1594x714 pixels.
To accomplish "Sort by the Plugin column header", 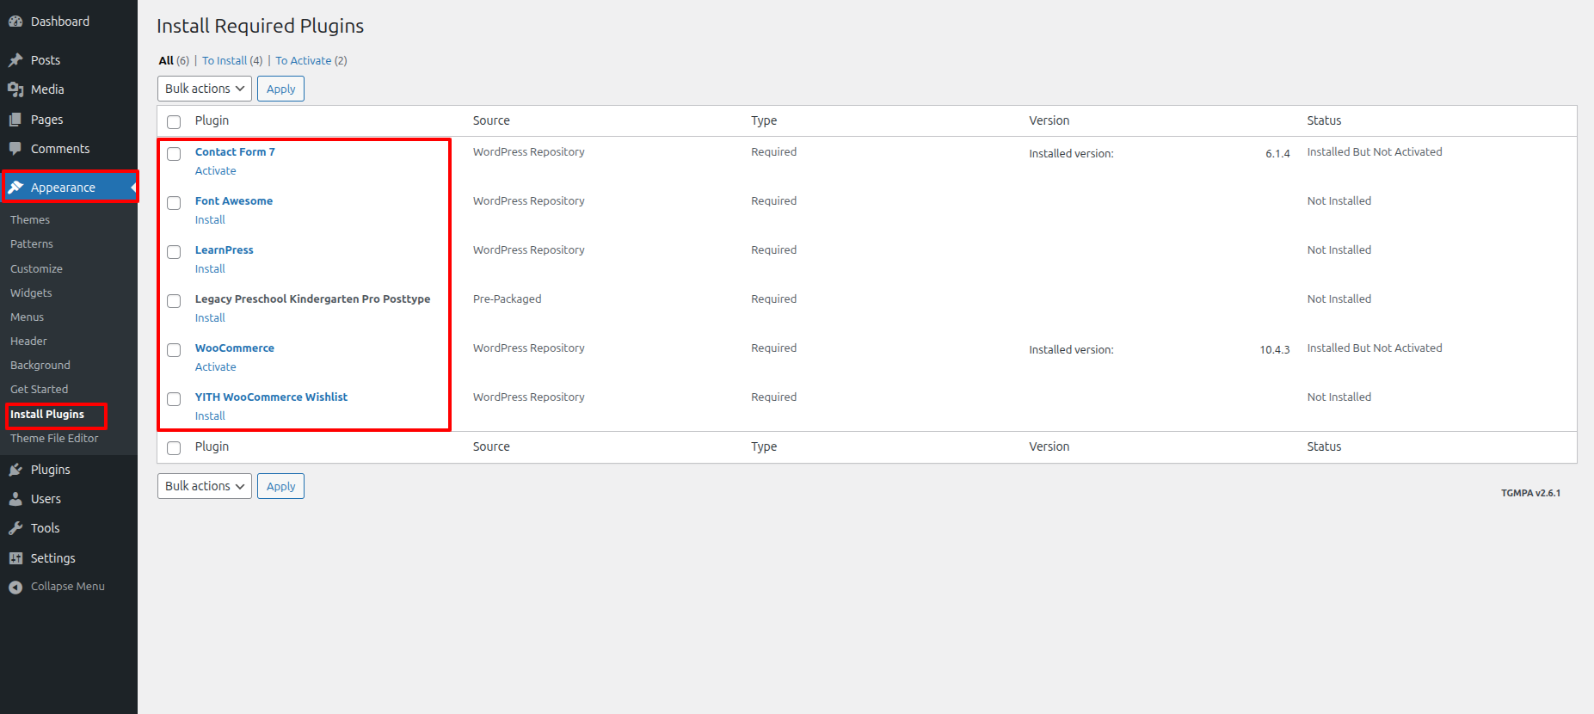I will pos(212,120).
